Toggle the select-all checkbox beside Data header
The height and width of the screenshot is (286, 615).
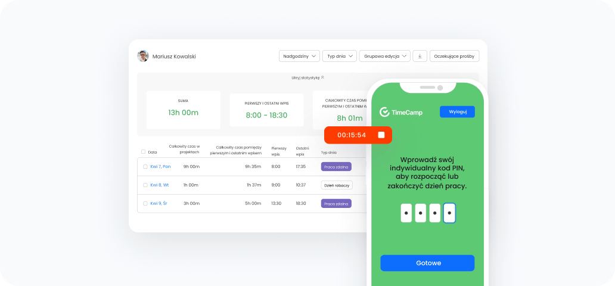click(143, 152)
